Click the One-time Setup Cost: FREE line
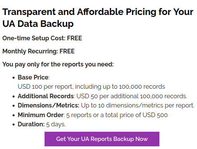 point(42,38)
